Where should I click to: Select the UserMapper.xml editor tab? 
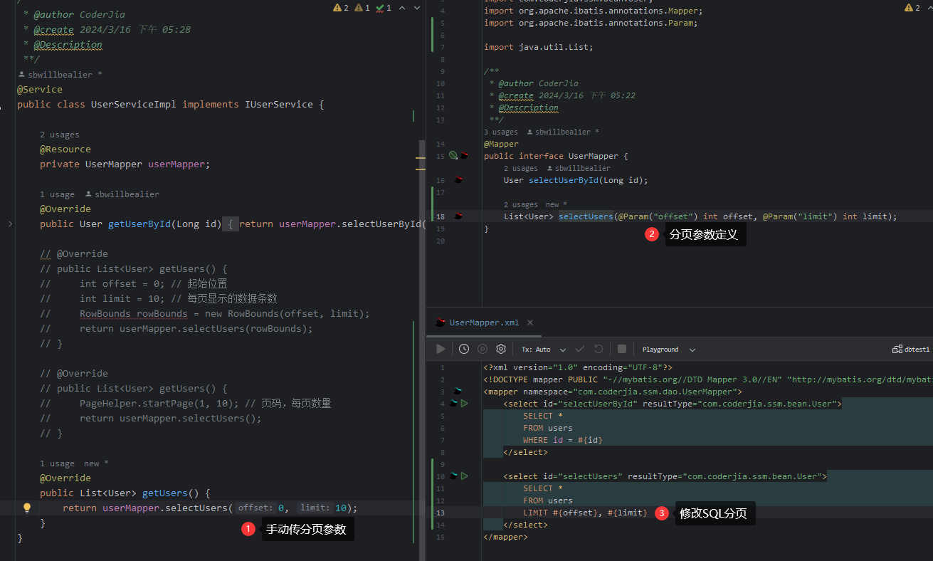(x=484, y=323)
